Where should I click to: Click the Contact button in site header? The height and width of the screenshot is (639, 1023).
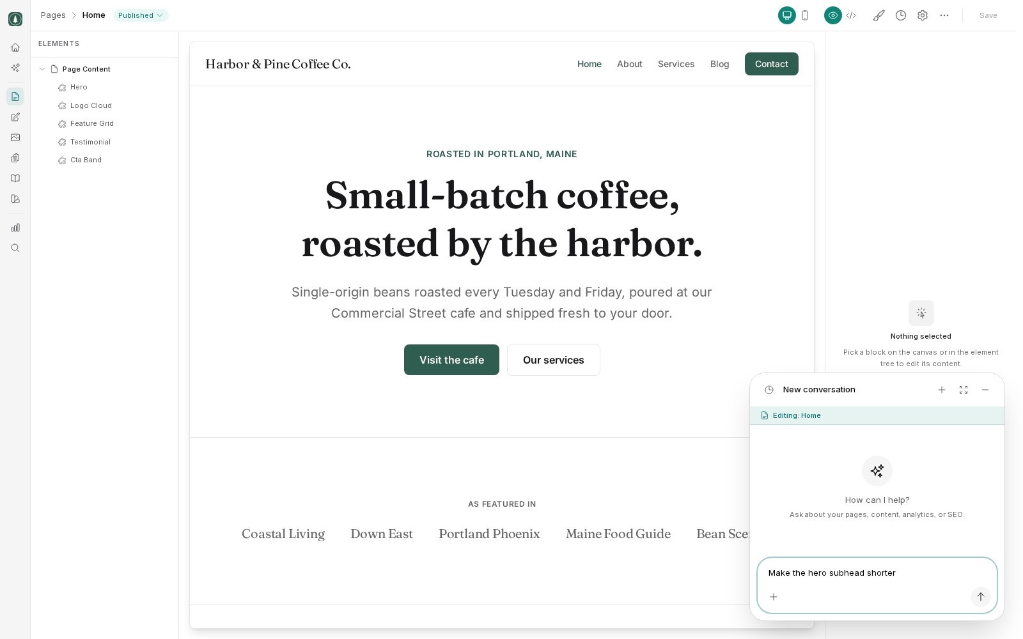point(772,64)
